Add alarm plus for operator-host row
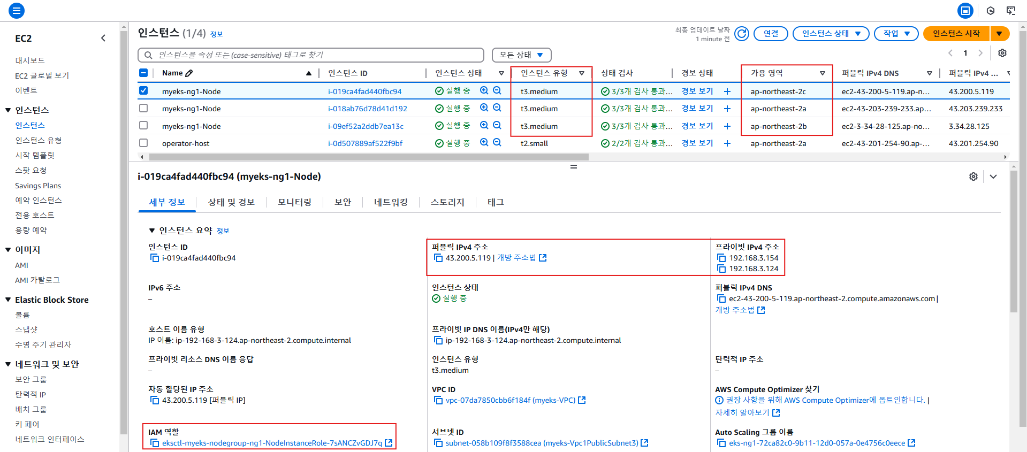The image size is (1027, 452). pyautogui.click(x=727, y=143)
